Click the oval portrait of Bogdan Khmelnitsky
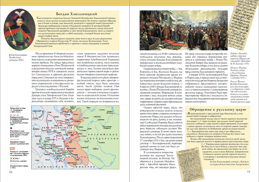Screen dimensions: 259x182 (19, 30)
